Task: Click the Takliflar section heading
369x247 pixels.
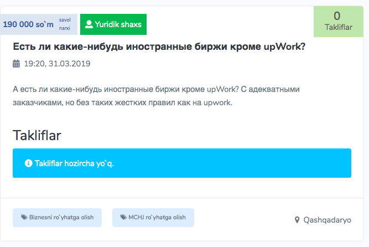Action: pos(37,136)
